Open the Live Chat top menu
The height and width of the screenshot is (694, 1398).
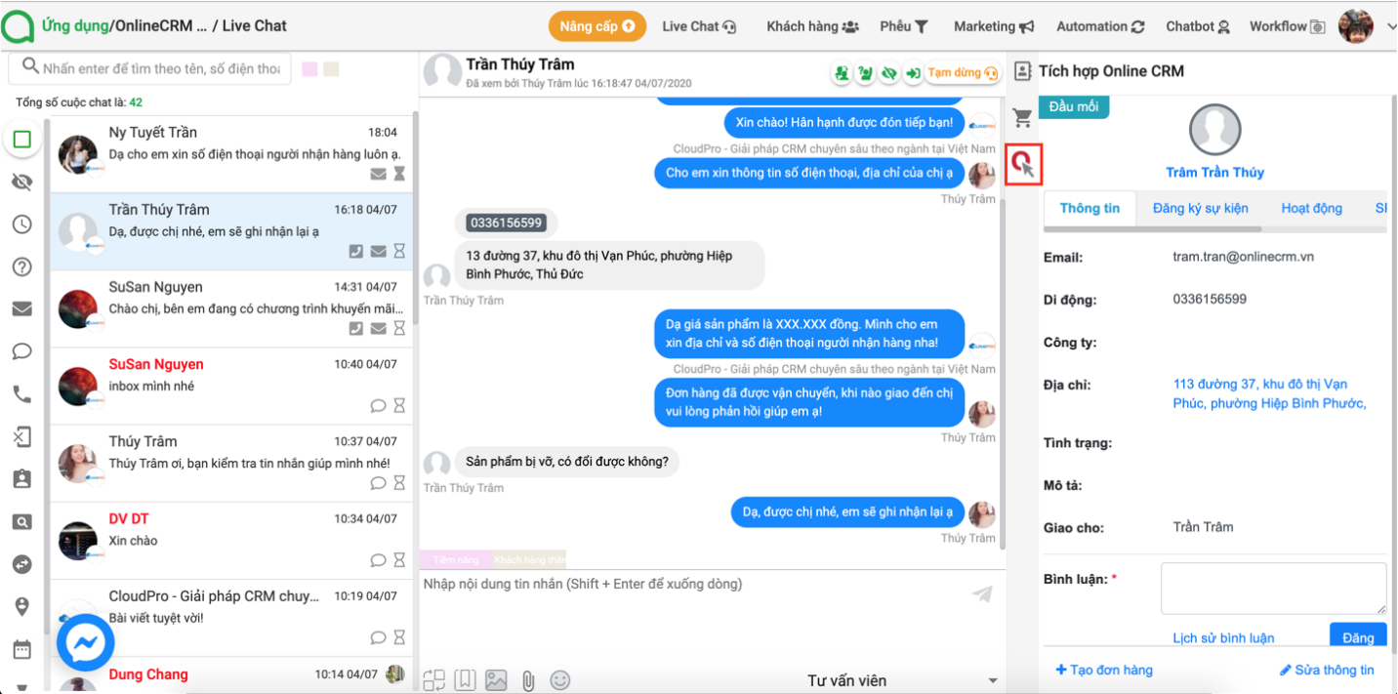click(699, 26)
